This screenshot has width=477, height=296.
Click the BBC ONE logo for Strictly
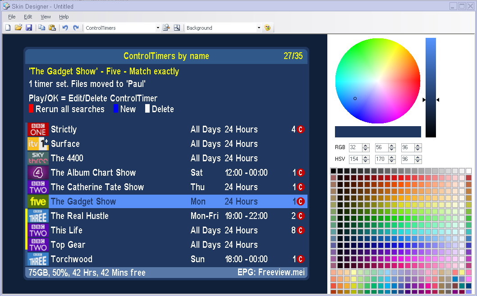[x=38, y=129]
